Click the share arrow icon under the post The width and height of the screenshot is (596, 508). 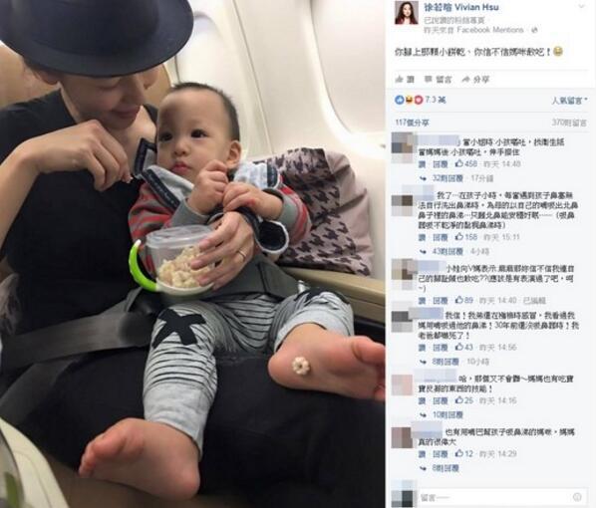pos(465,79)
